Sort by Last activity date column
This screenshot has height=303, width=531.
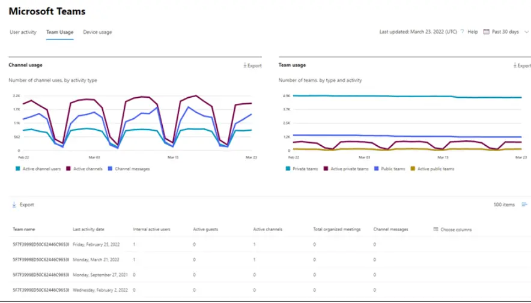pos(88,229)
